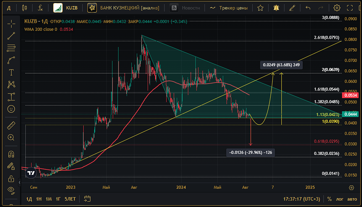This screenshot has height=207, width=362.
Task: Open the Fibonacci retracement tools
Action: pyautogui.click(x=11, y=48)
